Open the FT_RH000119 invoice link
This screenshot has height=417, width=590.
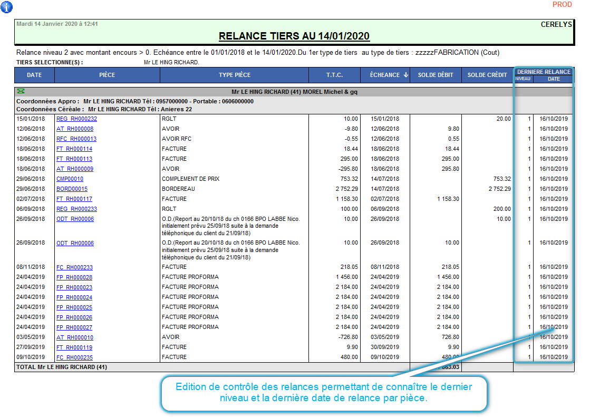[x=74, y=348]
